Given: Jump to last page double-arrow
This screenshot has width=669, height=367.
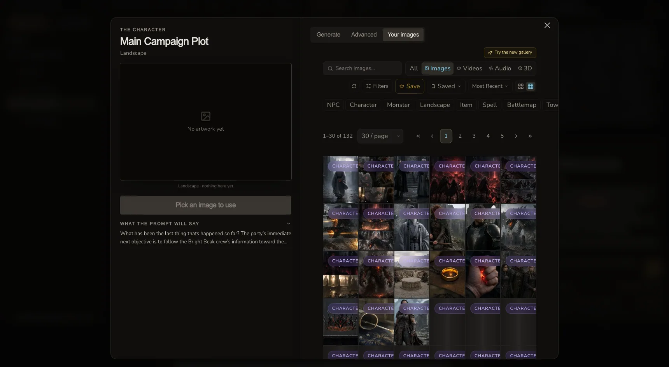Looking at the screenshot, I should [530, 136].
